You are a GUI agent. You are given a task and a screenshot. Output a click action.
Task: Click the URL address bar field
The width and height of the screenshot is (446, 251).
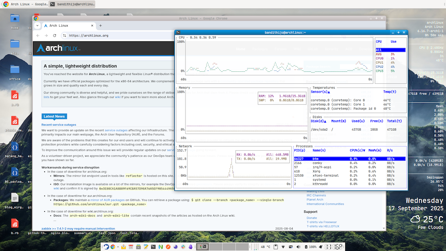coord(134,36)
